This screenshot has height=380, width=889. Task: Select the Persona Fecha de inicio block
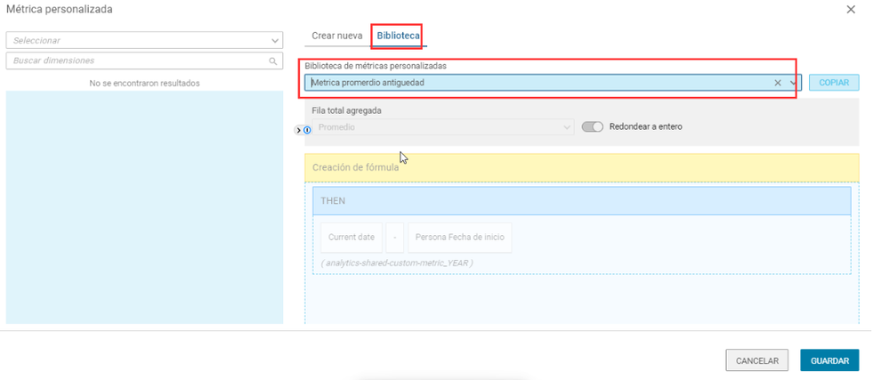pyautogui.click(x=459, y=237)
